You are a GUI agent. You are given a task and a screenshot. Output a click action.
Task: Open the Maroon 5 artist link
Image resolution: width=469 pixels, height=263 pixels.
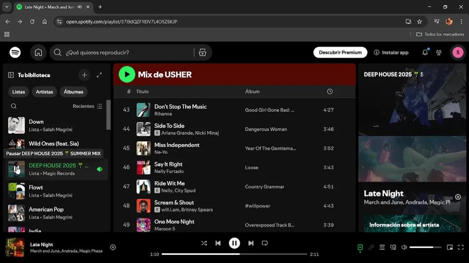point(165,229)
